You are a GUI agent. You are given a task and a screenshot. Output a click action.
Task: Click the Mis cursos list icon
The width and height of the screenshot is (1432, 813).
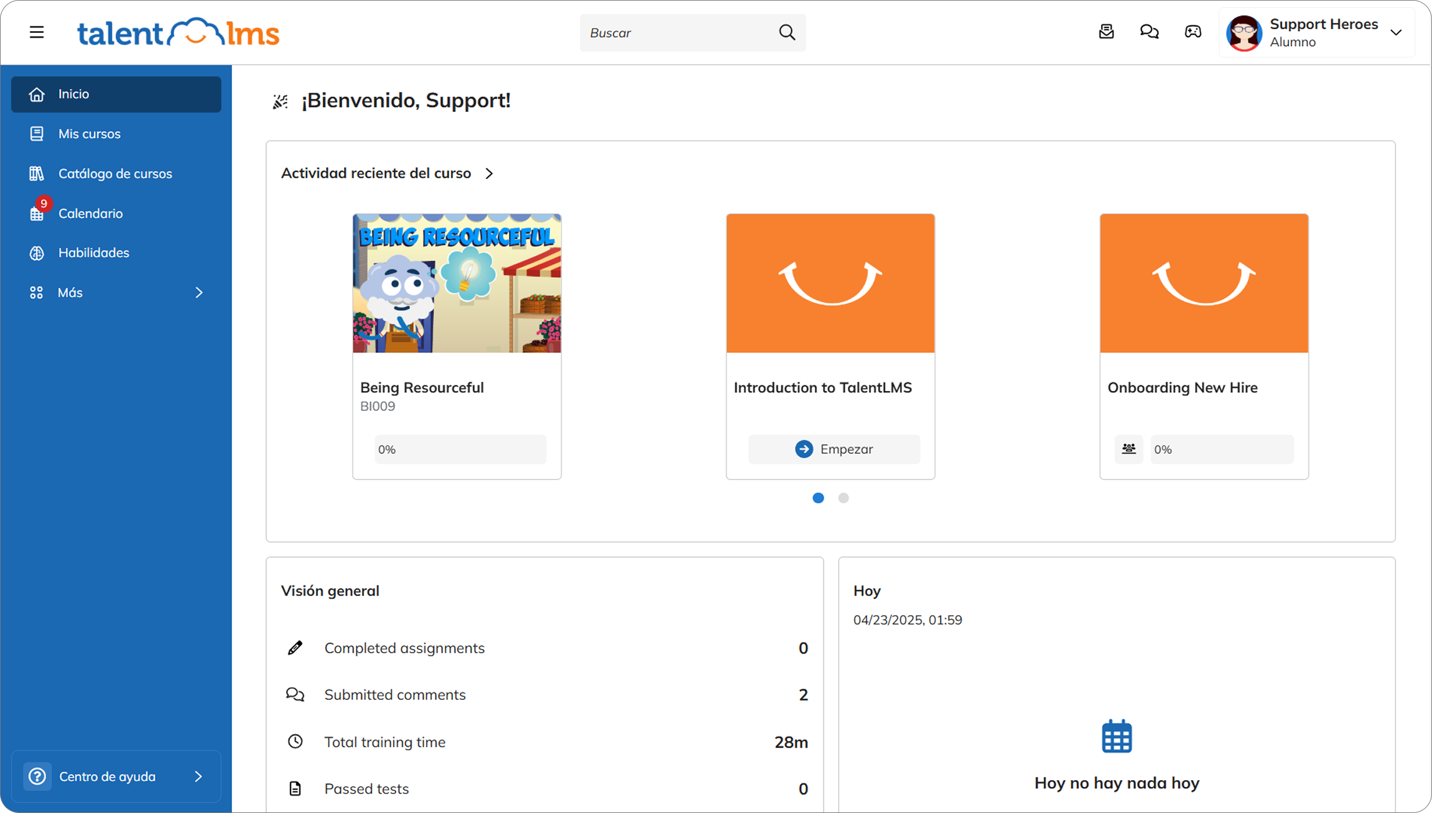[37, 134]
